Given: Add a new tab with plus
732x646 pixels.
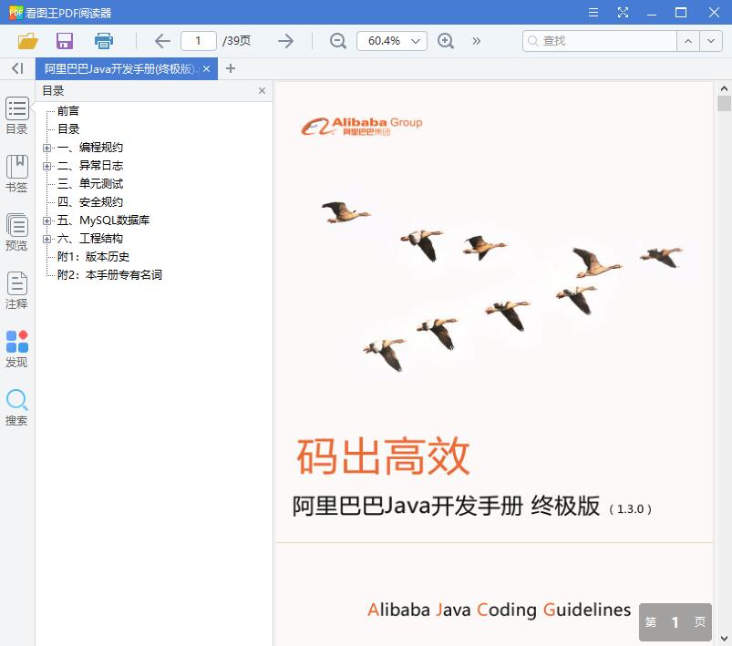Looking at the screenshot, I should coord(230,68).
